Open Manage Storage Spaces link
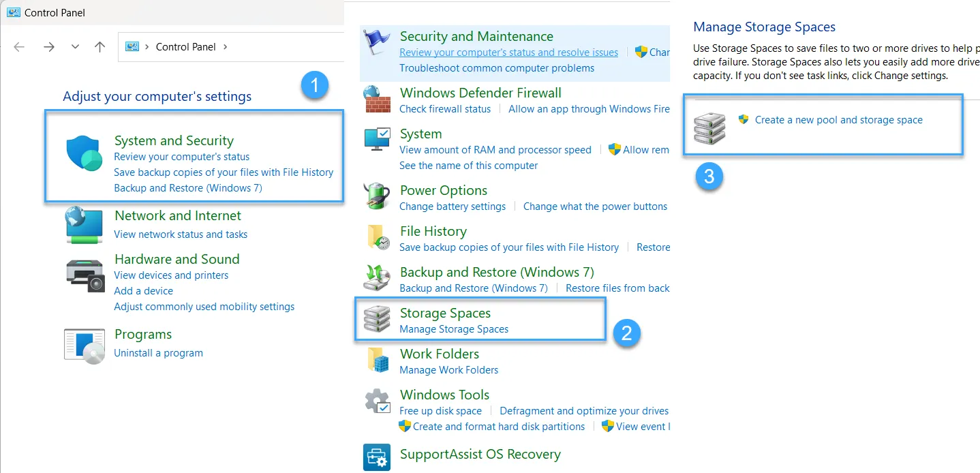This screenshot has width=980, height=473. [x=454, y=329]
